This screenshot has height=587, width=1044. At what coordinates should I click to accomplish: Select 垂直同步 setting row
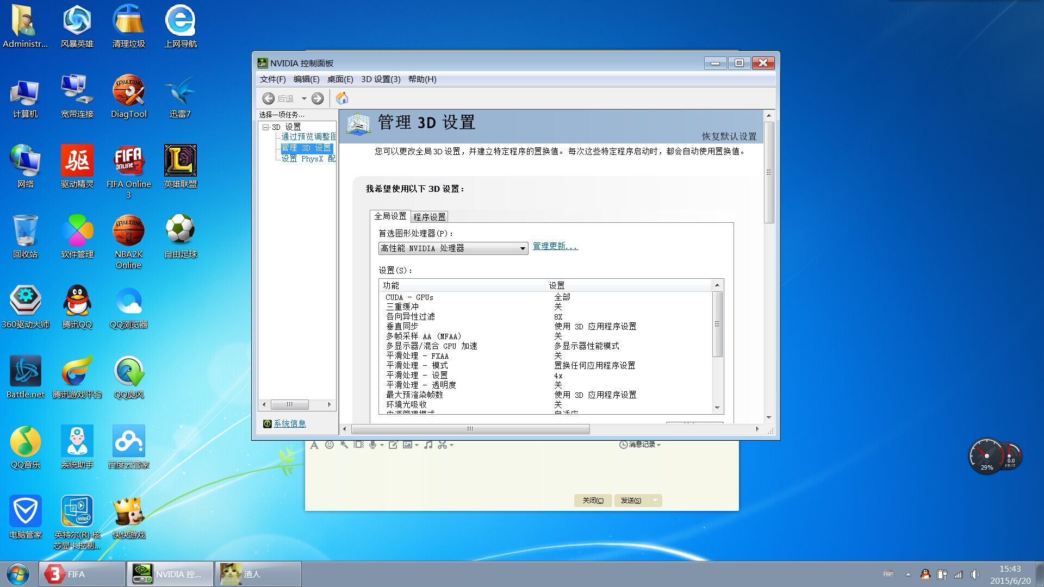[545, 327]
